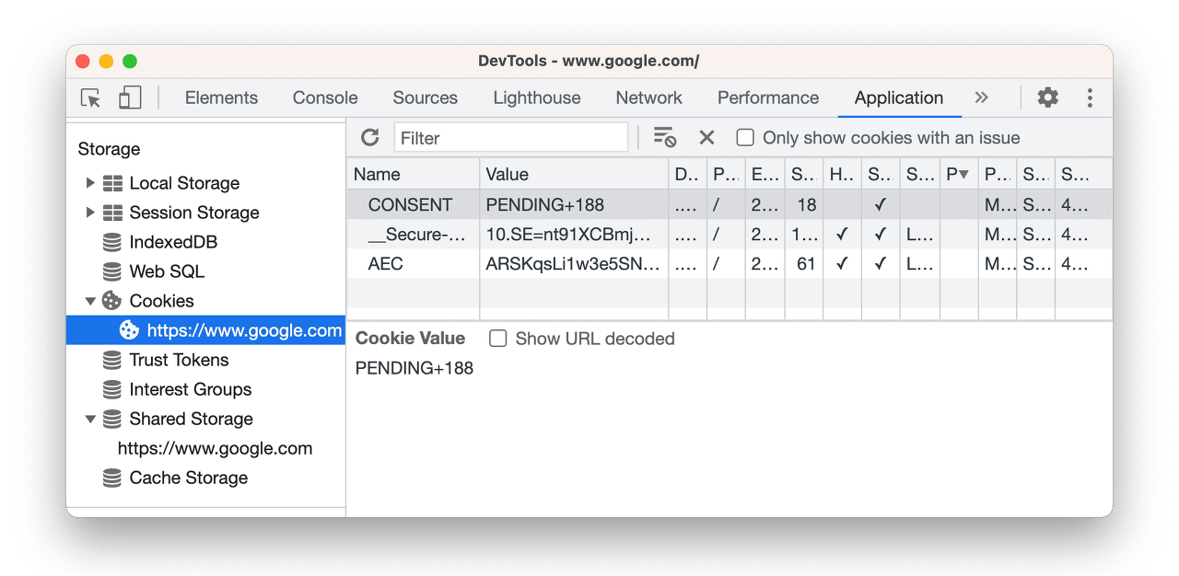Select the __Secure-... cookie row
1179x576 pixels.
click(730, 234)
